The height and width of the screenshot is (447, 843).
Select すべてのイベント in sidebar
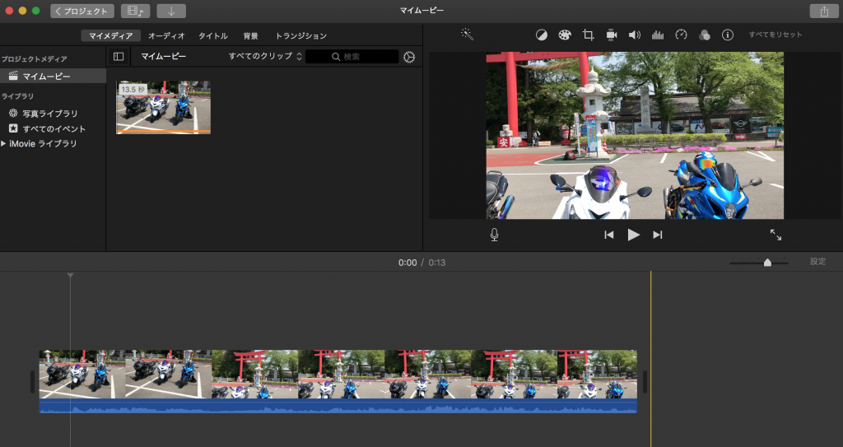pyautogui.click(x=54, y=128)
